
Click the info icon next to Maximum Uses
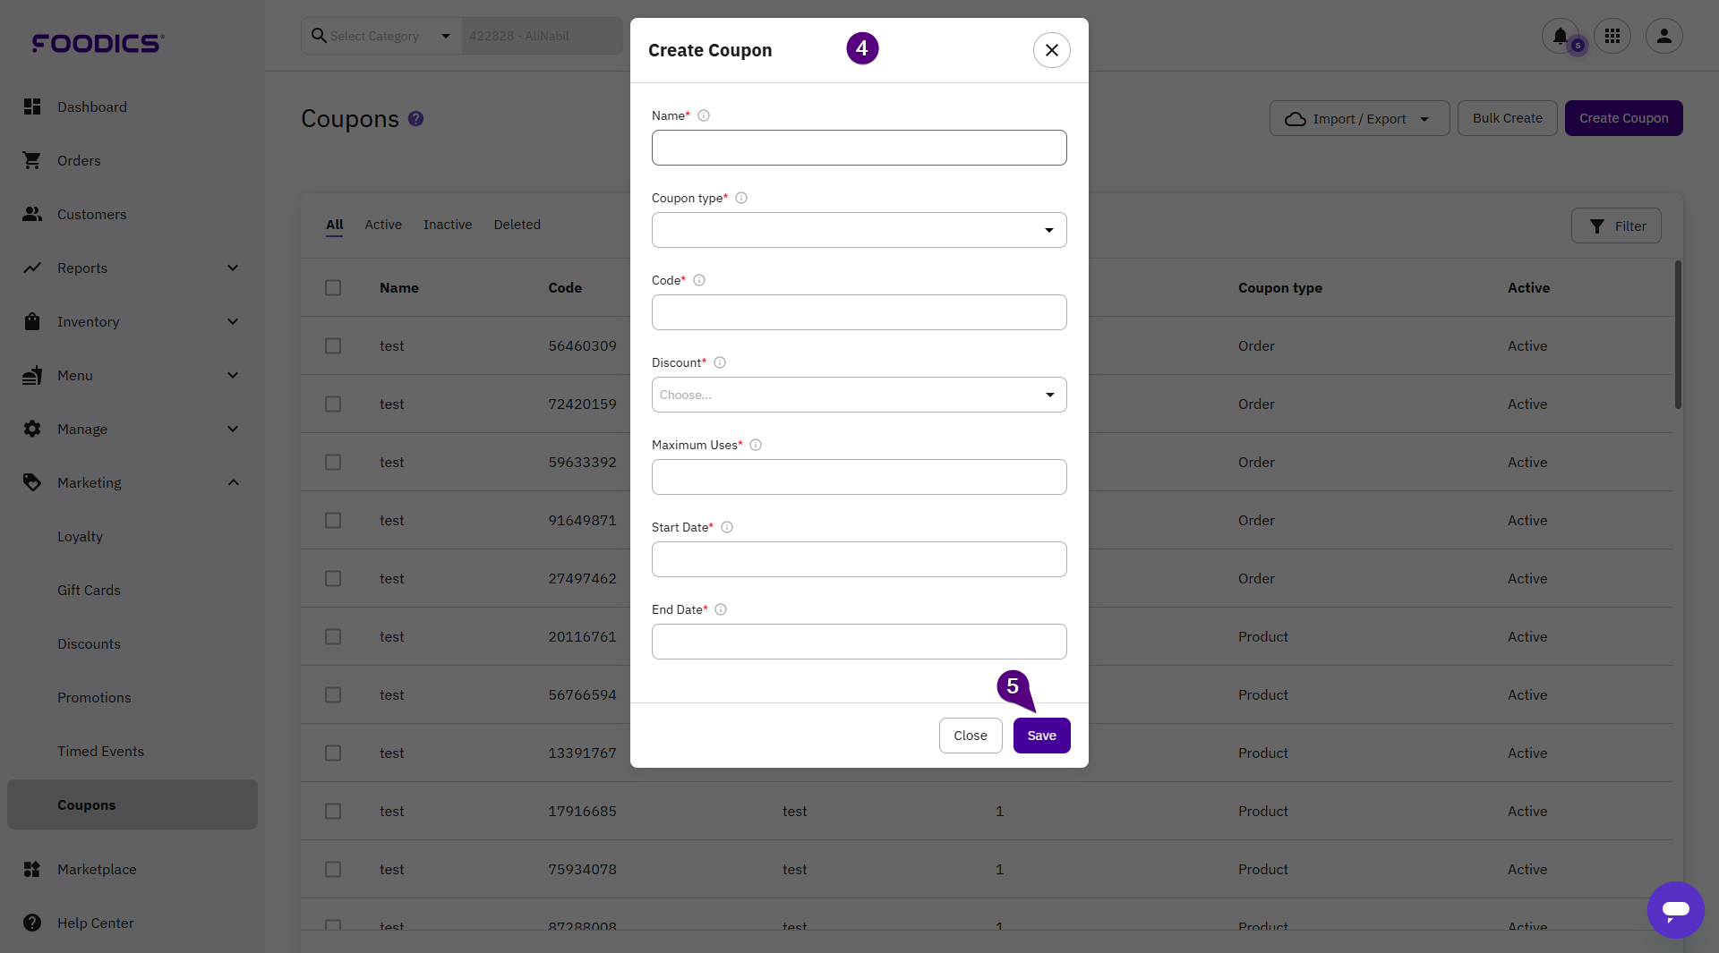(756, 445)
